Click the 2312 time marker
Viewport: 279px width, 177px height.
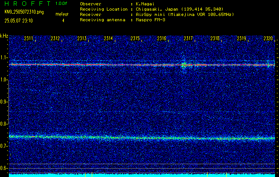pos(55,38)
